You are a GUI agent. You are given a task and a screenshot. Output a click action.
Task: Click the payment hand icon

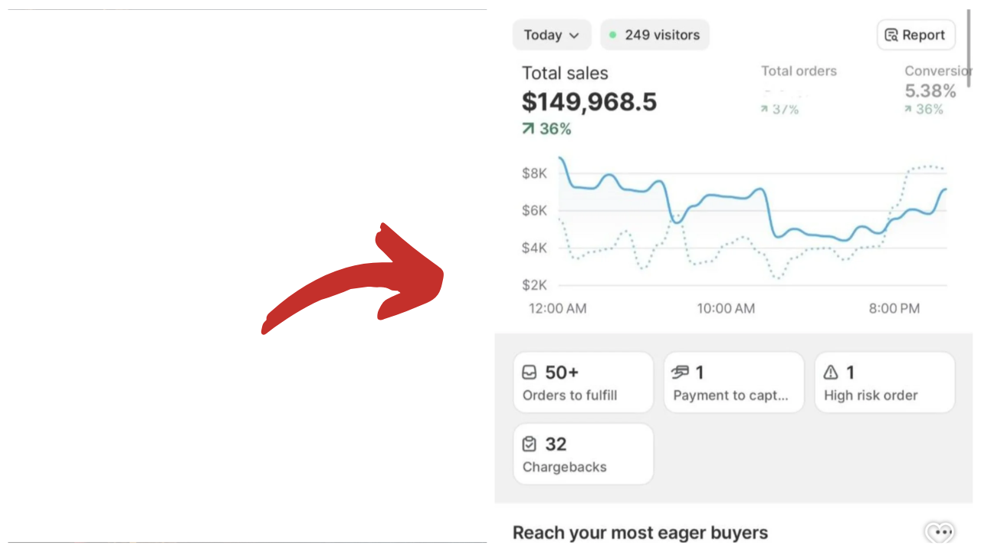[x=680, y=373]
